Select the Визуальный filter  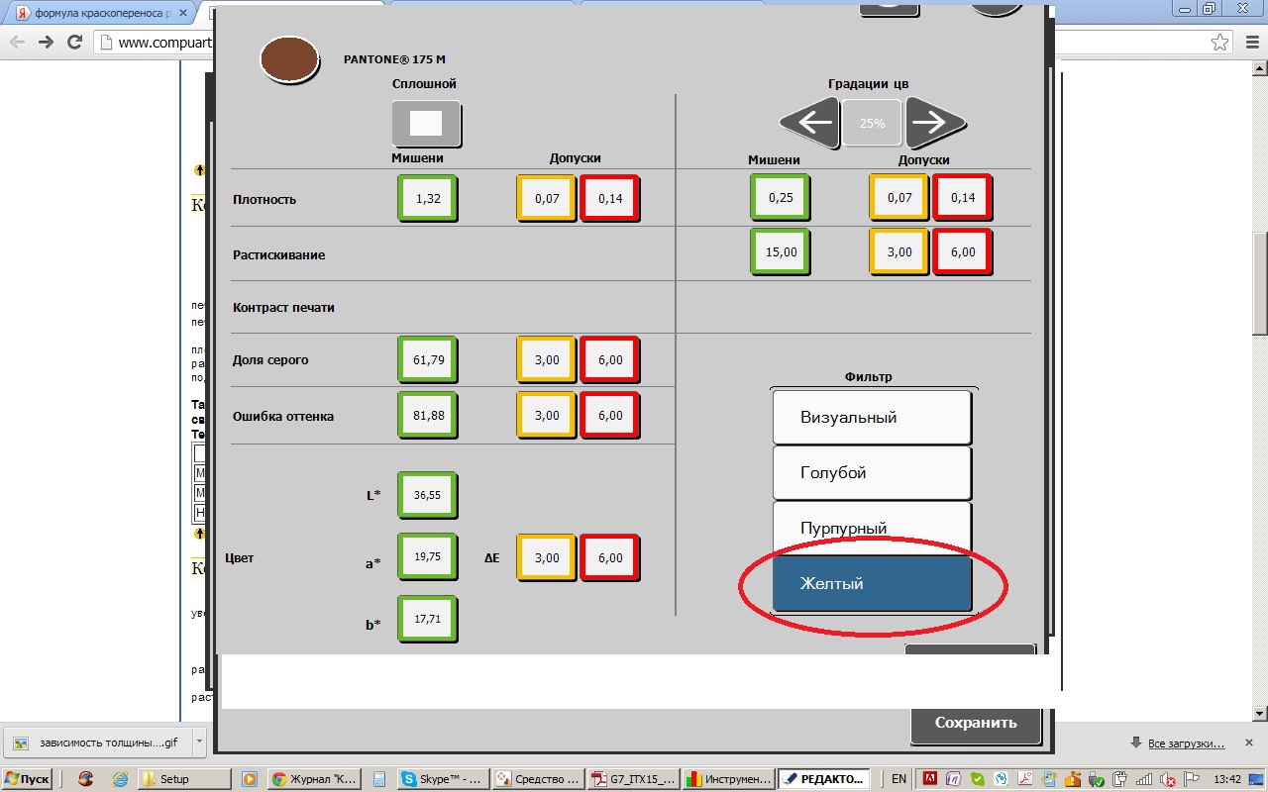click(x=872, y=417)
